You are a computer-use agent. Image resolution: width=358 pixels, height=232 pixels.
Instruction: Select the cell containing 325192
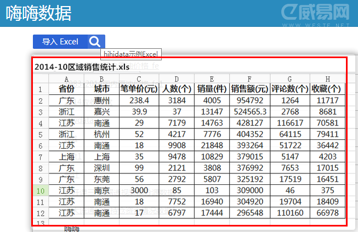pos(250,179)
